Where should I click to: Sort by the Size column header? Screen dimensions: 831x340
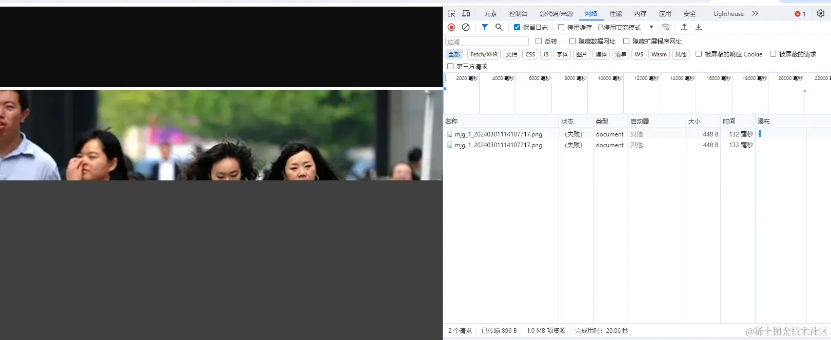pyautogui.click(x=703, y=122)
